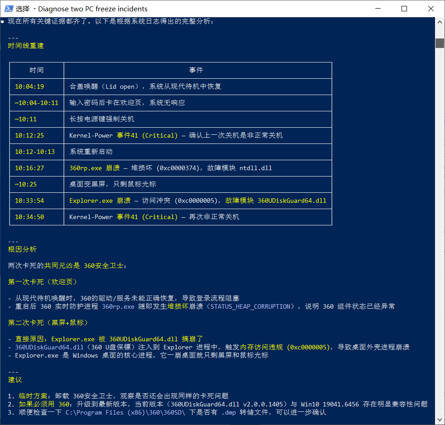
Task: Click the '系统重新启动' event text
Action: pyautogui.click(x=91, y=152)
